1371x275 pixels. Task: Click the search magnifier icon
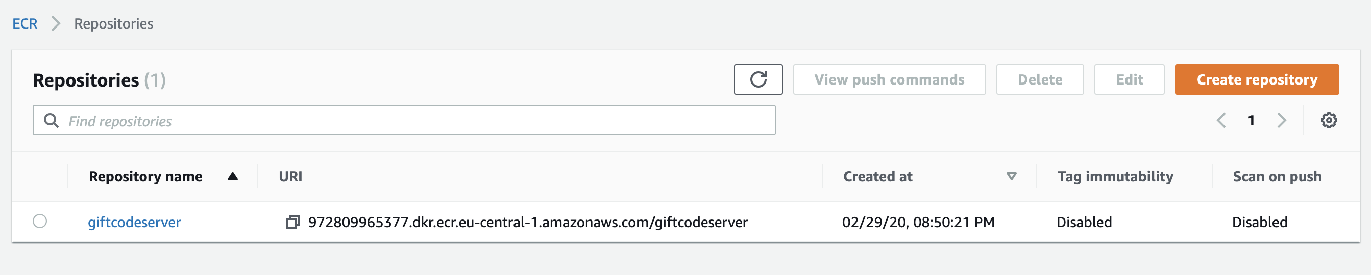(x=51, y=121)
